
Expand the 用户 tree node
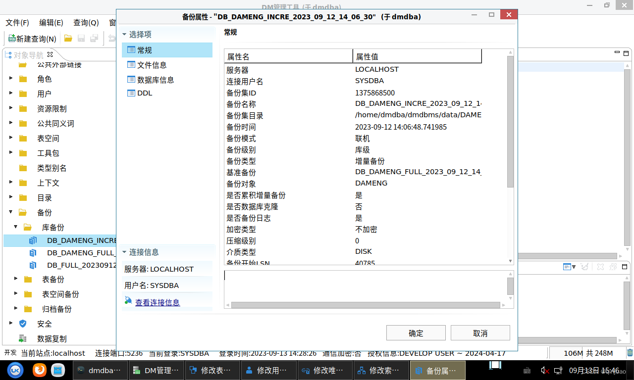pos(11,94)
